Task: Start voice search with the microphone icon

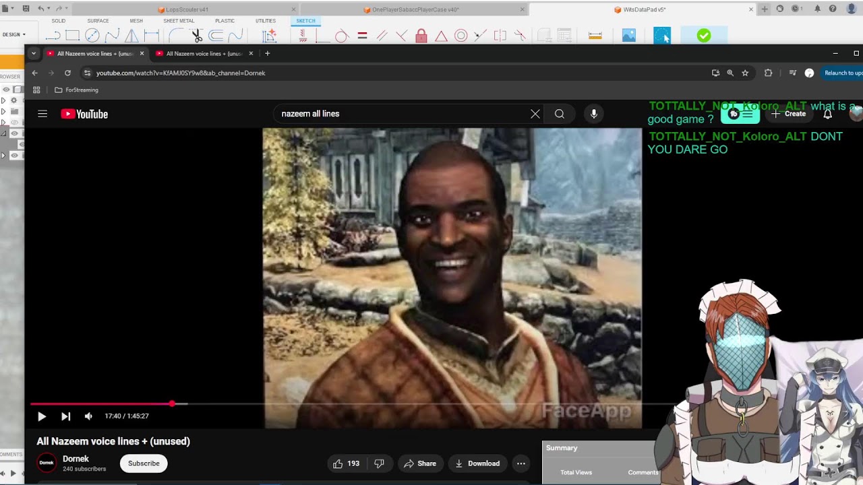Action: tap(594, 114)
